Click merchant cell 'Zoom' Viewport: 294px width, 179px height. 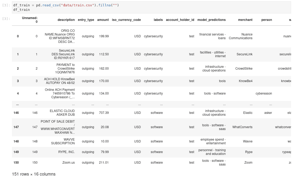pos(248,163)
